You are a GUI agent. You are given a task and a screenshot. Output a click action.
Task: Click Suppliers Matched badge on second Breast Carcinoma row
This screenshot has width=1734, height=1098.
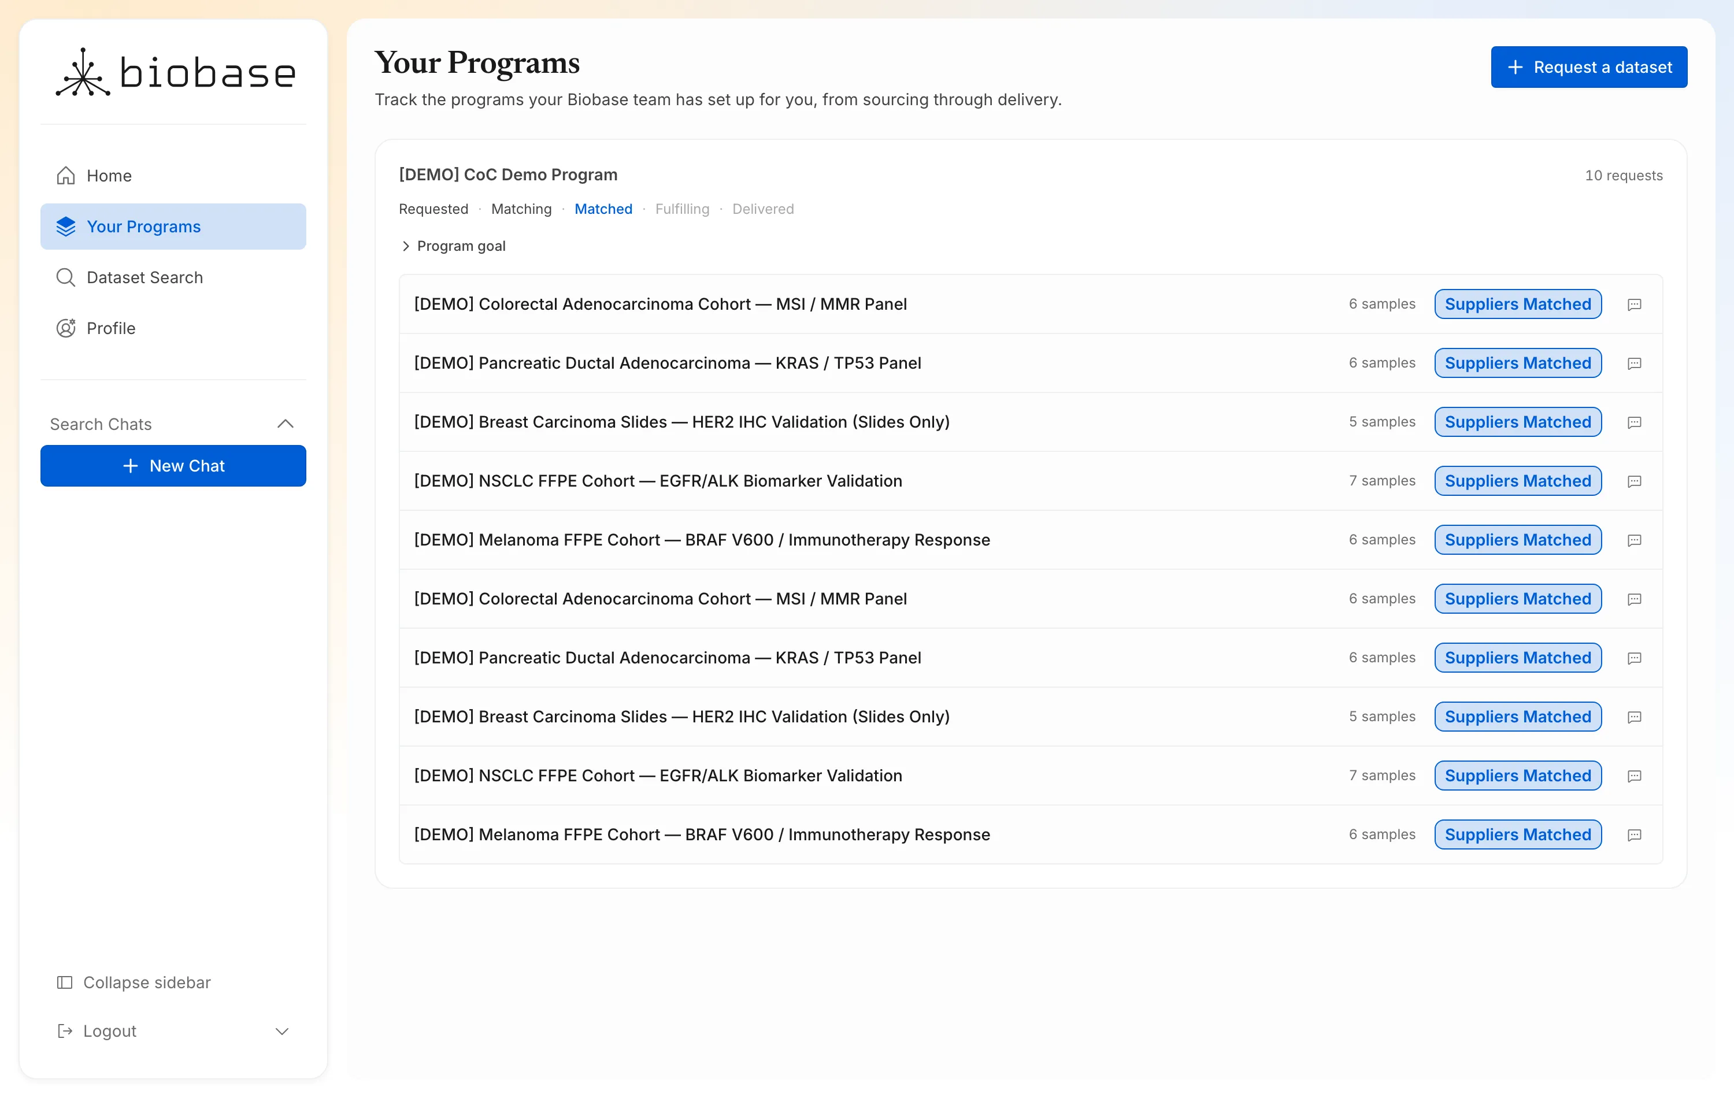(1517, 717)
